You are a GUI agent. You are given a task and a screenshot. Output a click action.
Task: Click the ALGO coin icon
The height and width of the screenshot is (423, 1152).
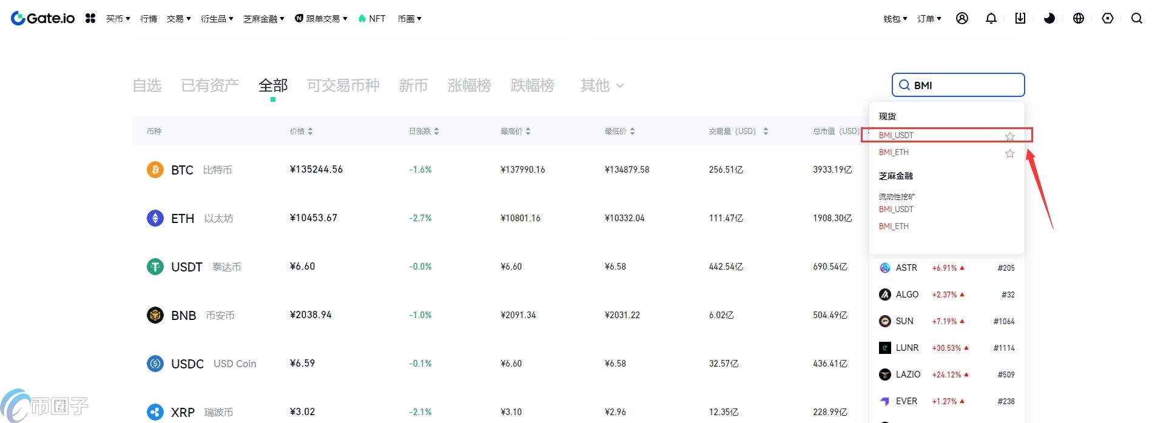pos(885,295)
